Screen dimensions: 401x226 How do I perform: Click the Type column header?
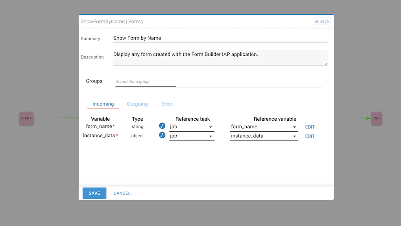[137, 119]
